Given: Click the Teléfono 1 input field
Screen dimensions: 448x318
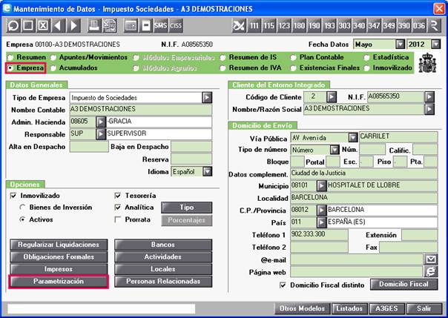Looking at the screenshot, I should 319,235.
